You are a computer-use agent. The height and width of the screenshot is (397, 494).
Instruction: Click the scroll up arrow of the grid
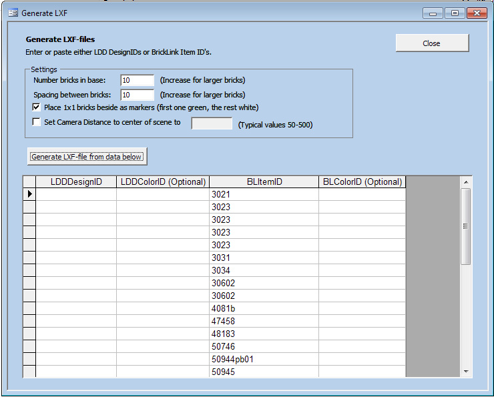[466, 182]
